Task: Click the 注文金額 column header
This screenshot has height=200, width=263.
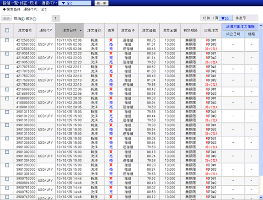Action: pos(170,30)
